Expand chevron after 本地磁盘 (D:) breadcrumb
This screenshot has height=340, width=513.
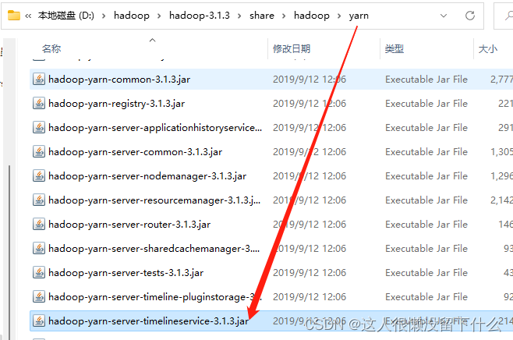click(x=104, y=16)
